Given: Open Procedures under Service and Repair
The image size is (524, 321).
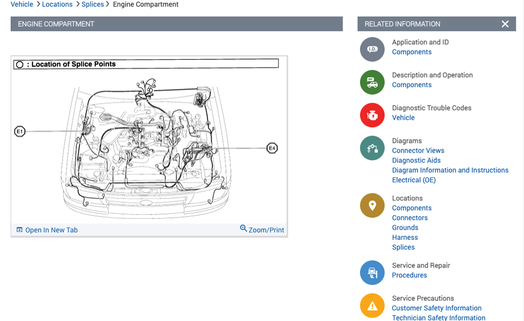Looking at the screenshot, I should (x=409, y=275).
